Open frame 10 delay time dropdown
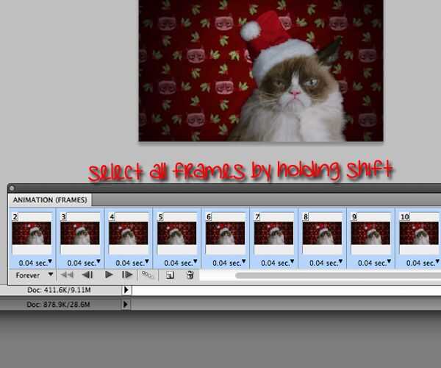This screenshot has width=441, height=368. click(423, 263)
